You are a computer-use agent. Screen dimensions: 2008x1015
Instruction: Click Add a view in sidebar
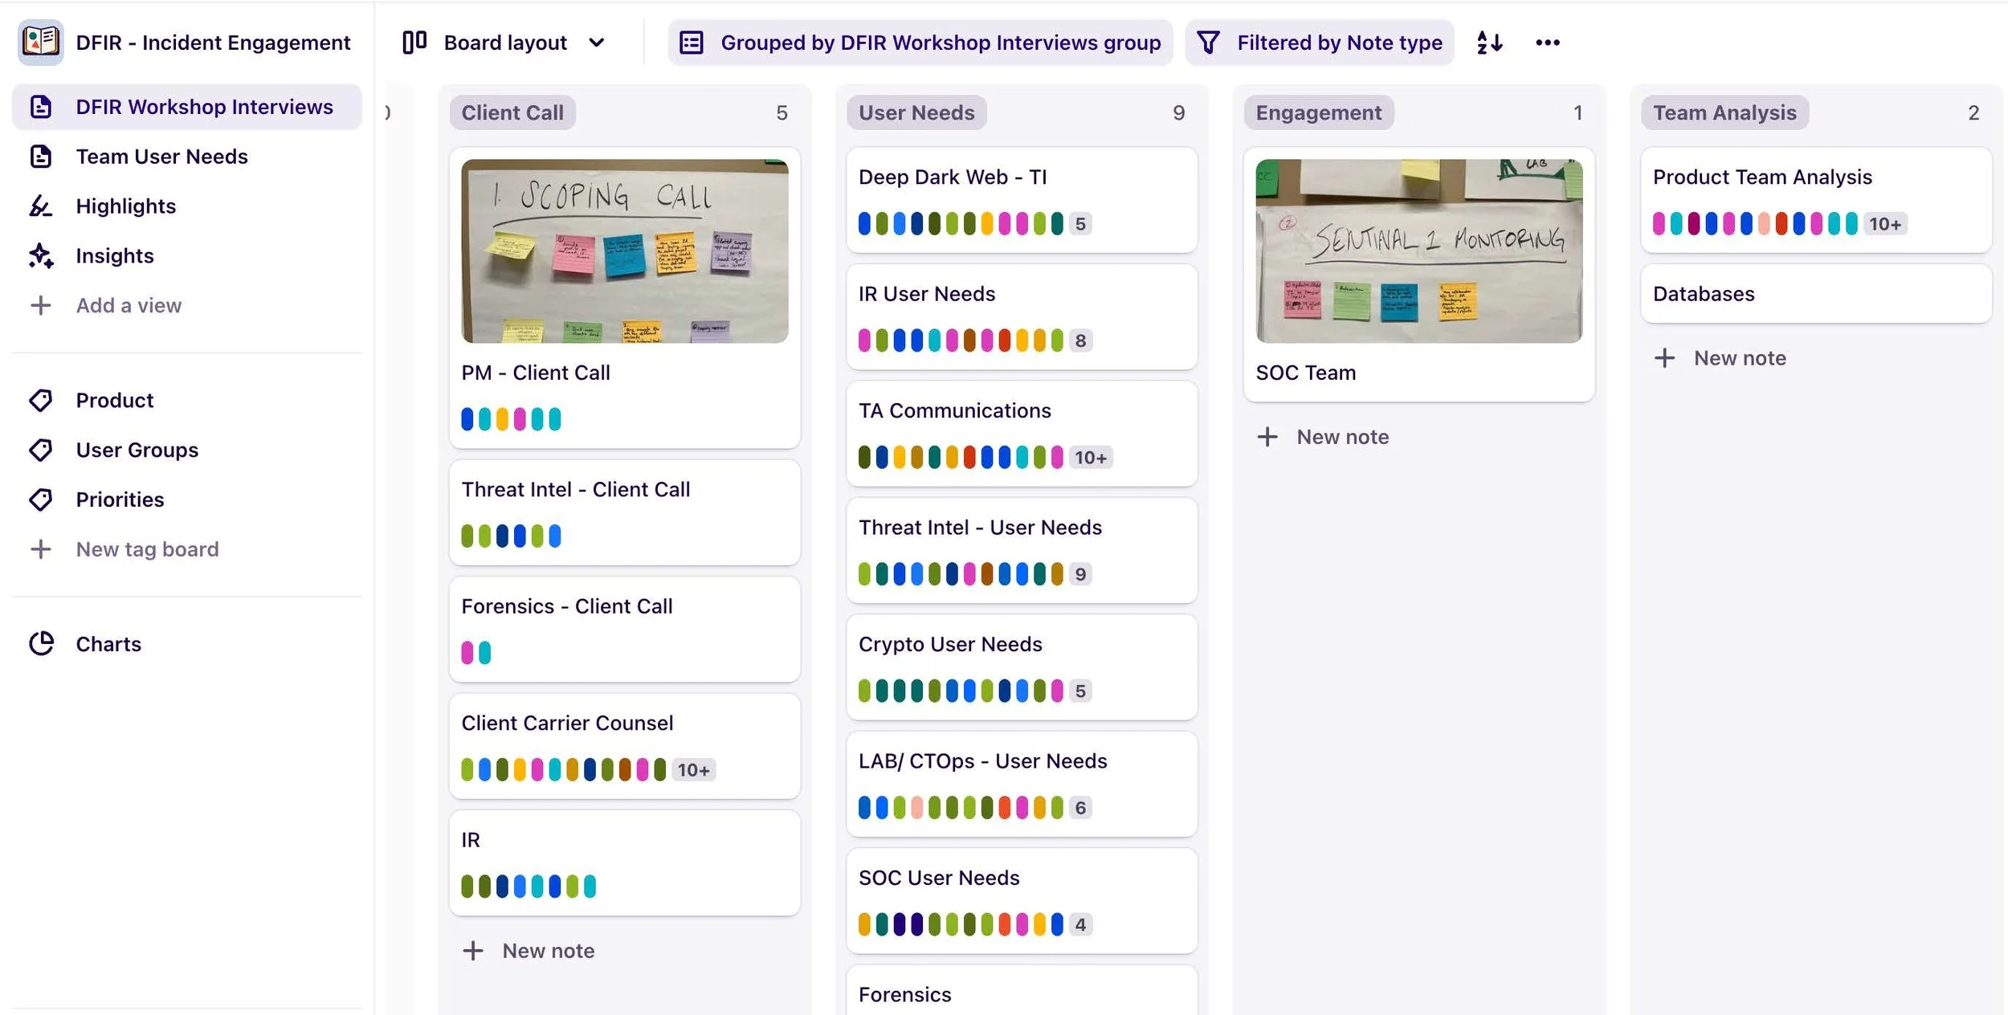pos(129,305)
